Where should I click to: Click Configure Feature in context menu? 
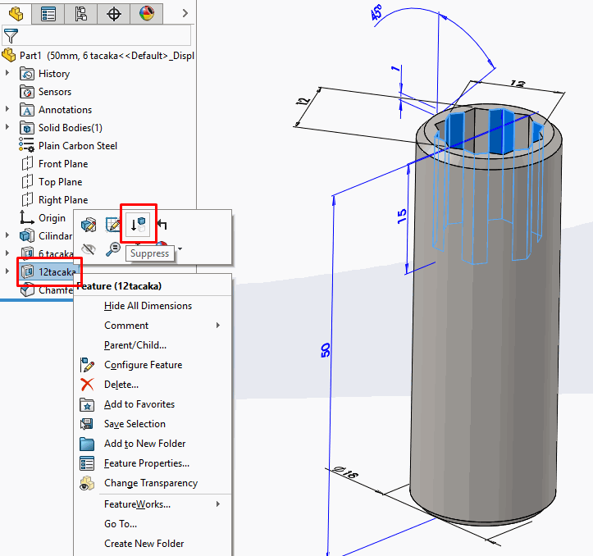click(143, 365)
